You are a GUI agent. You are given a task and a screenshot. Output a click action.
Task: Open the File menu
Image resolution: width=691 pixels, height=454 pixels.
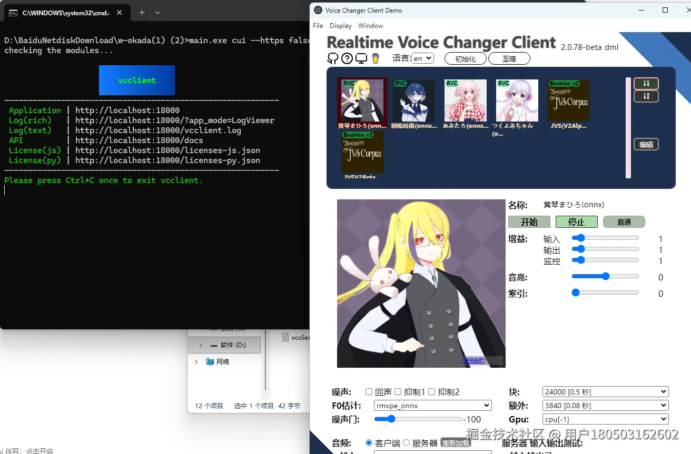[x=318, y=26]
